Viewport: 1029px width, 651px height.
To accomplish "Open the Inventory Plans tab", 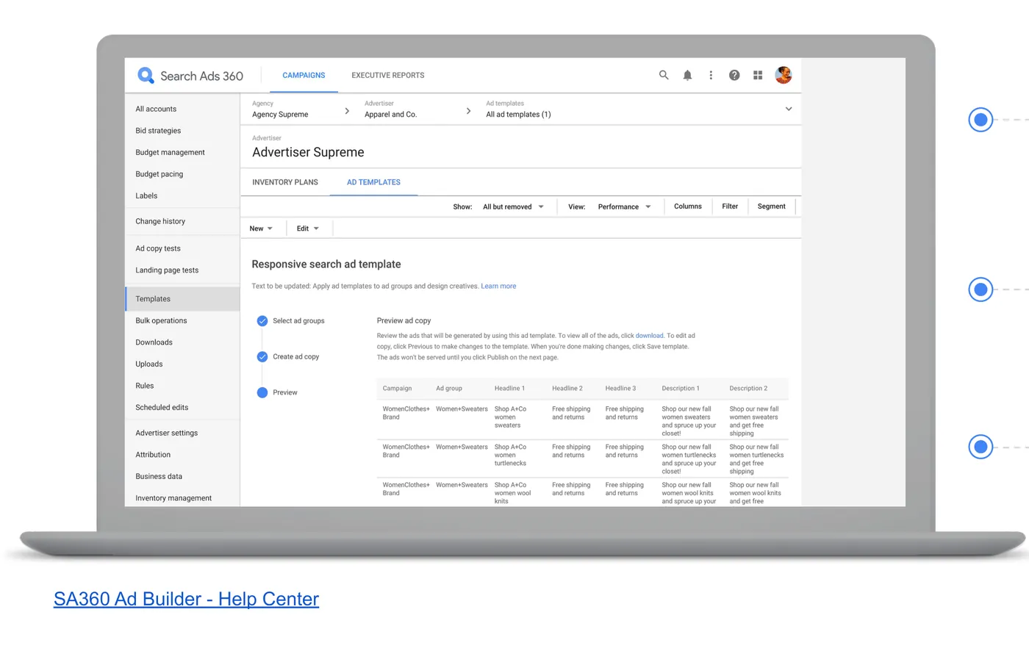I will pos(285,182).
